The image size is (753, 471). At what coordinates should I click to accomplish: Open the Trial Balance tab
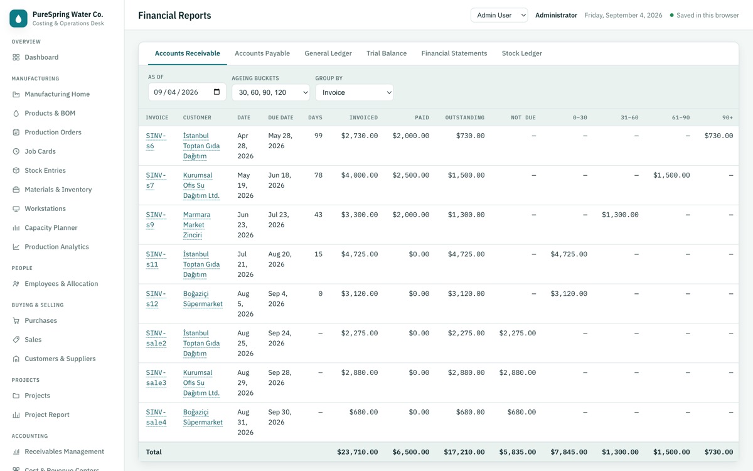pos(387,53)
